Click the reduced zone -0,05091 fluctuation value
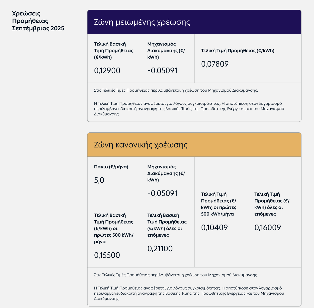The height and width of the screenshot is (308, 314). click(x=162, y=71)
